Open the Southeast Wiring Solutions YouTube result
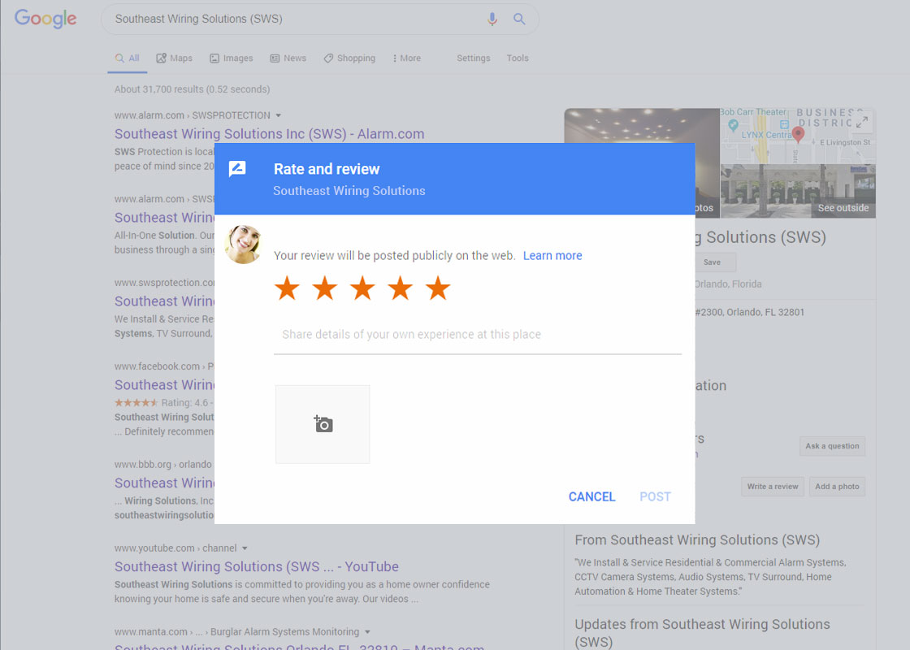The width and height of the screenshot is (910, 650). point(257,567)
